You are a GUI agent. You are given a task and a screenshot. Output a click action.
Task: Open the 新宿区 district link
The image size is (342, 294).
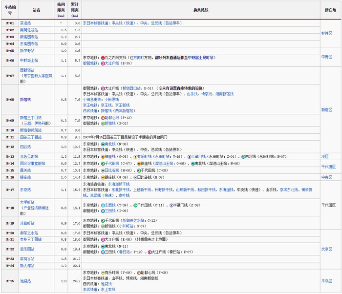click(326, 110)
